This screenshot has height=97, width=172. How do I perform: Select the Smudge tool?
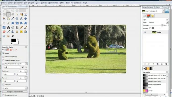pos(8,36)
